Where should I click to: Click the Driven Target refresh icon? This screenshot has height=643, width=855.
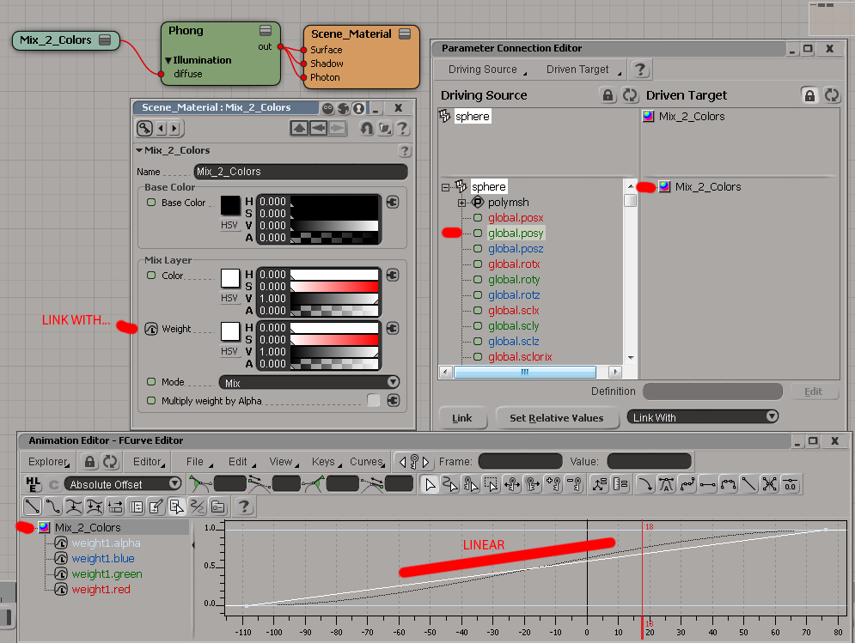[x=831, y=95]
